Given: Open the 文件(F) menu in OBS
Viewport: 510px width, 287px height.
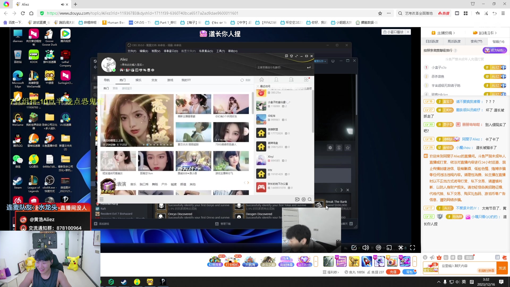Looking at the screenshot, I should click(132, 51).
